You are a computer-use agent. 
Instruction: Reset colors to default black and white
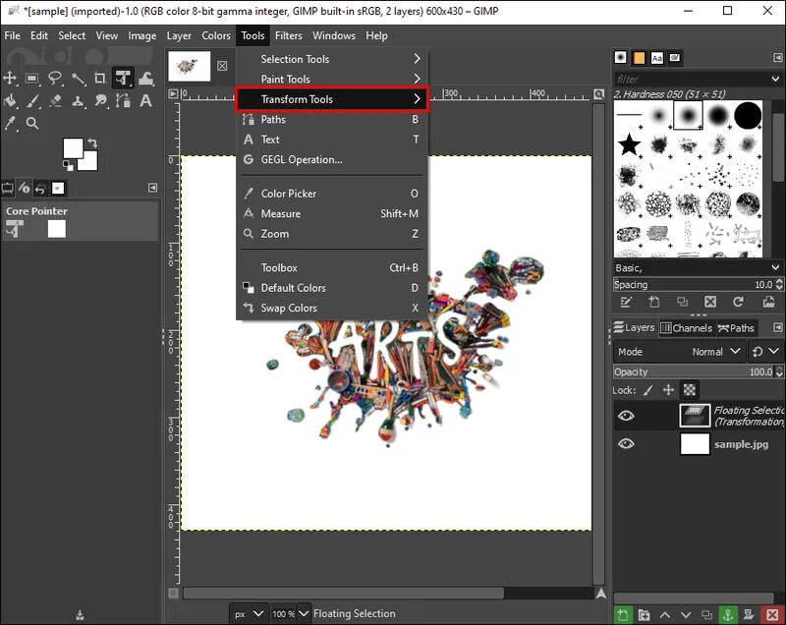pyautogui.click(x=68, y=165)
